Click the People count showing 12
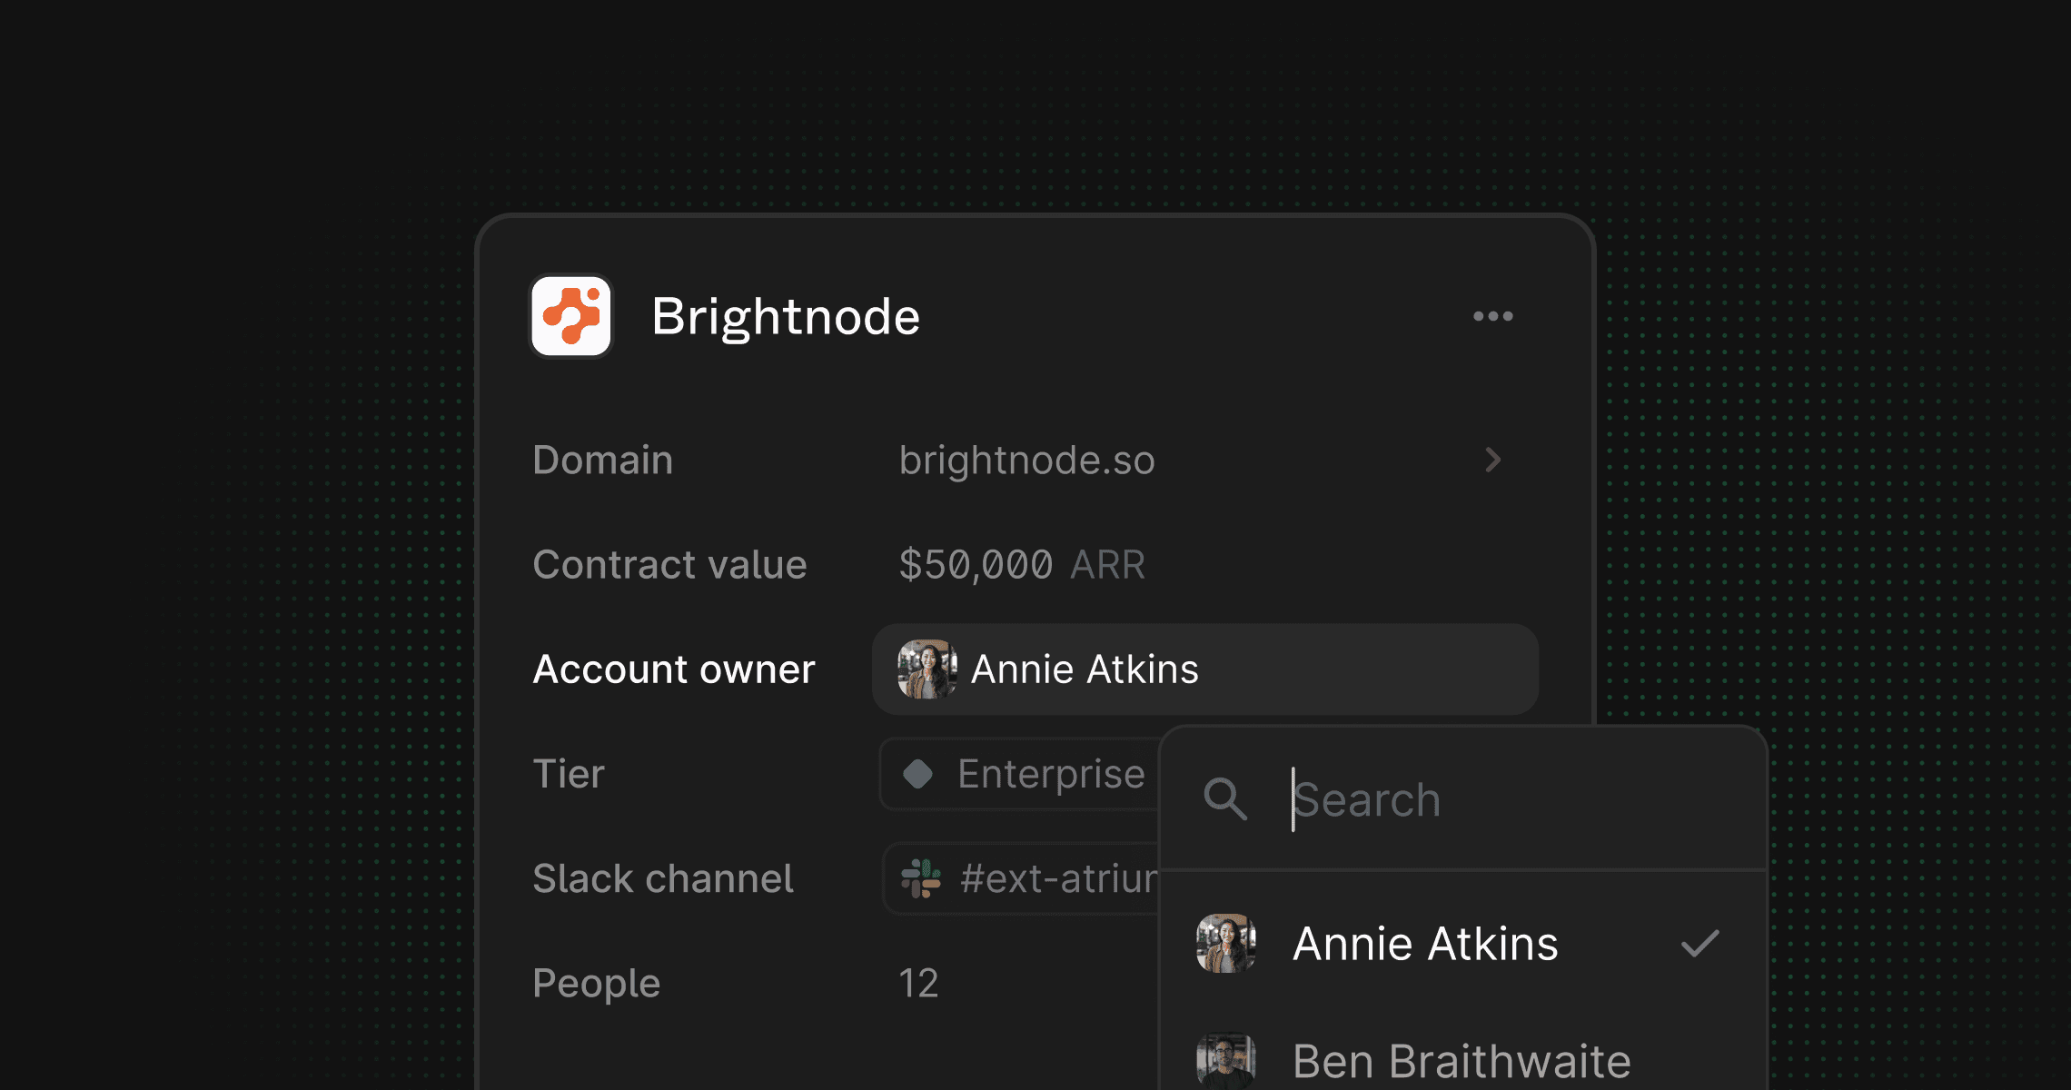This screenshot has width=2071, height=1090. coord(917,982)
